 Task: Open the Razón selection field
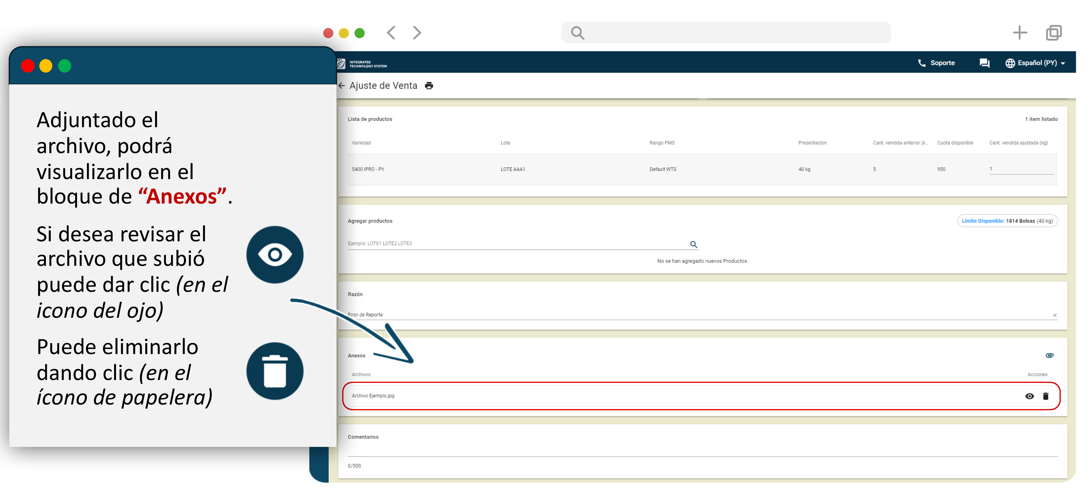click(675, 315)
